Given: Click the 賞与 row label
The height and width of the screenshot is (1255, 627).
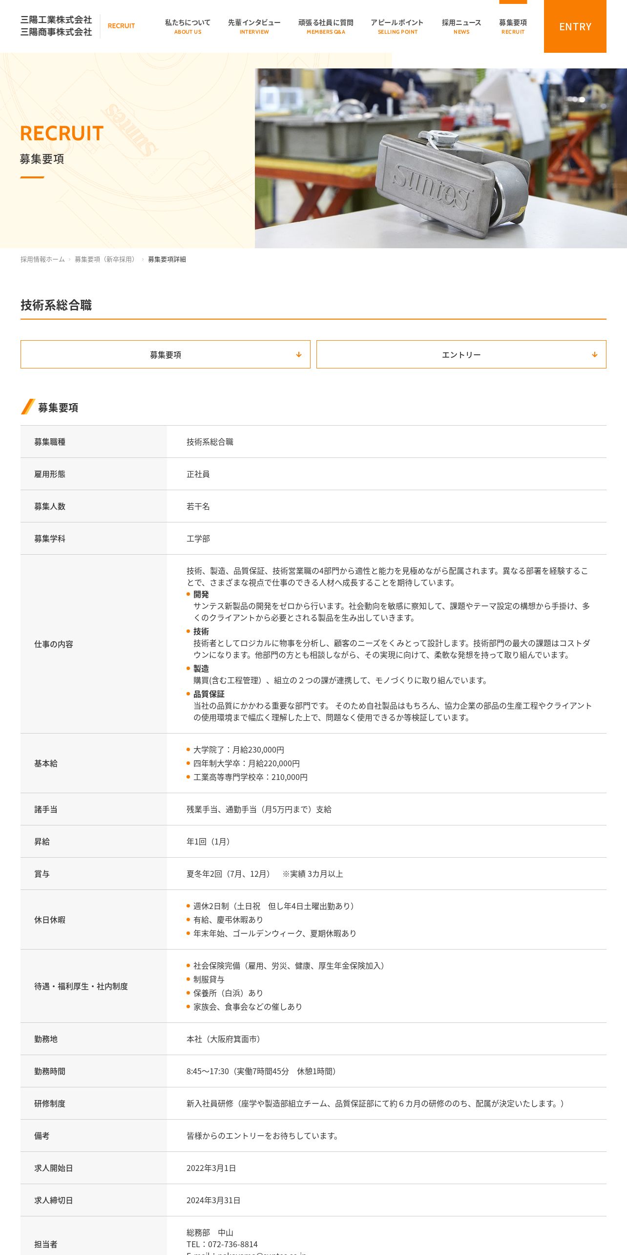Looking at the screenshot, I should 42,874.
